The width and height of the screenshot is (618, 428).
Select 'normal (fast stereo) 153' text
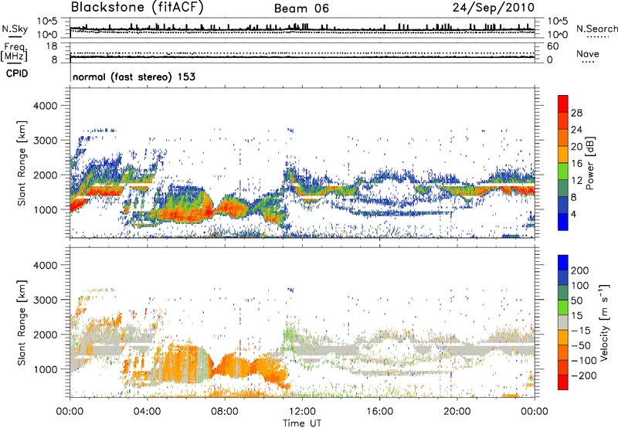click(134, 76)
